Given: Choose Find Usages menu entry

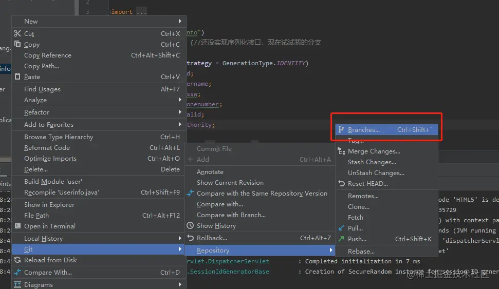Looking at the screenshot, I should pyautogui.click(x=99, y=89).
